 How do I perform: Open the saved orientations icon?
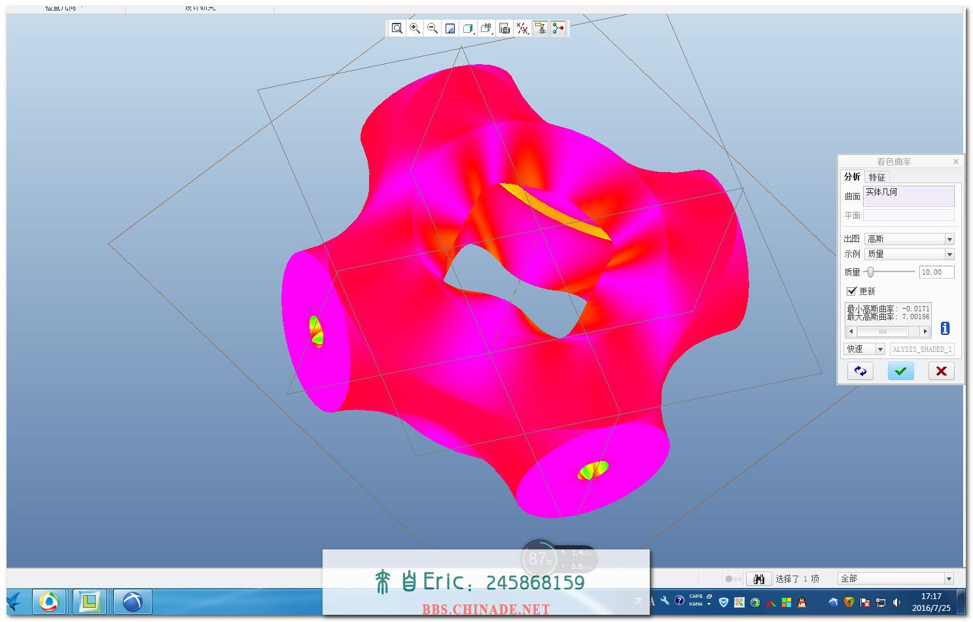pos(486,28)
